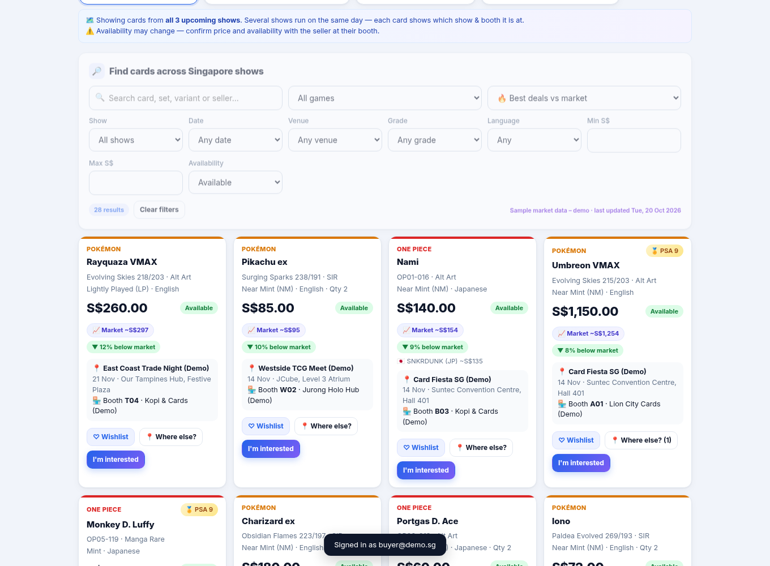Add Nami to the wishlist
Viewport: 770px width, 566px height.
(x=421, y=448)
